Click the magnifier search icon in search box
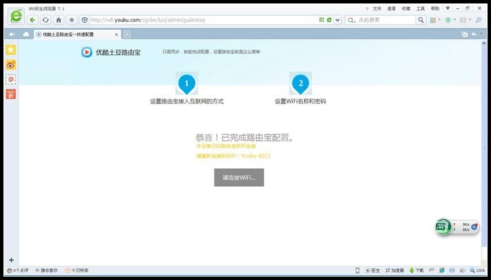The height and width of the screenshot is (280, 491). click(421, 20)
